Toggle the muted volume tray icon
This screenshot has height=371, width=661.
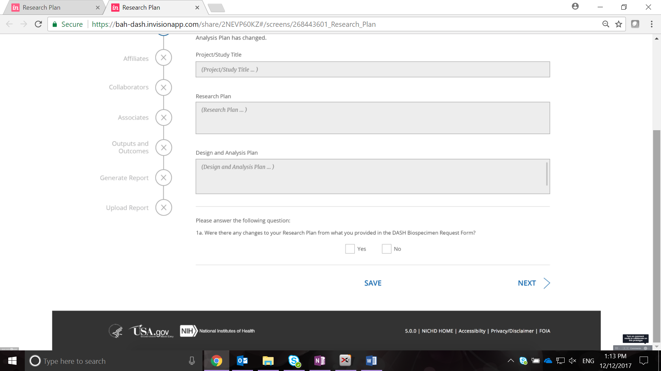(573, 361)
